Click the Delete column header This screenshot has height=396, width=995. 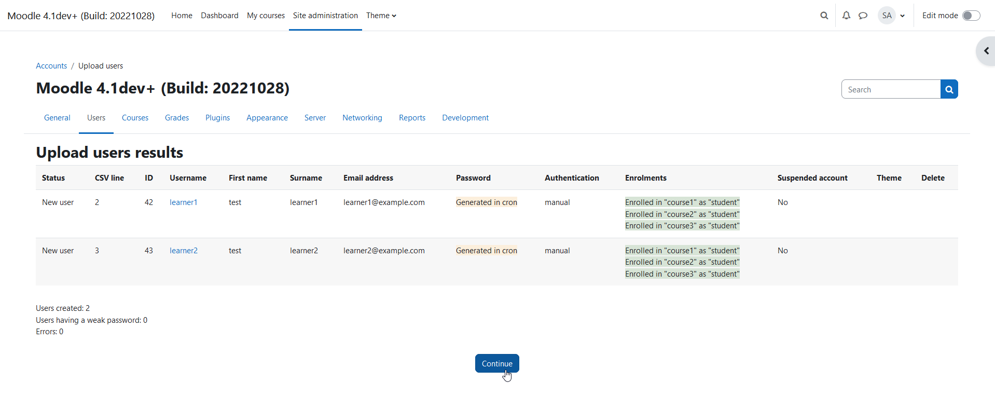933,178
